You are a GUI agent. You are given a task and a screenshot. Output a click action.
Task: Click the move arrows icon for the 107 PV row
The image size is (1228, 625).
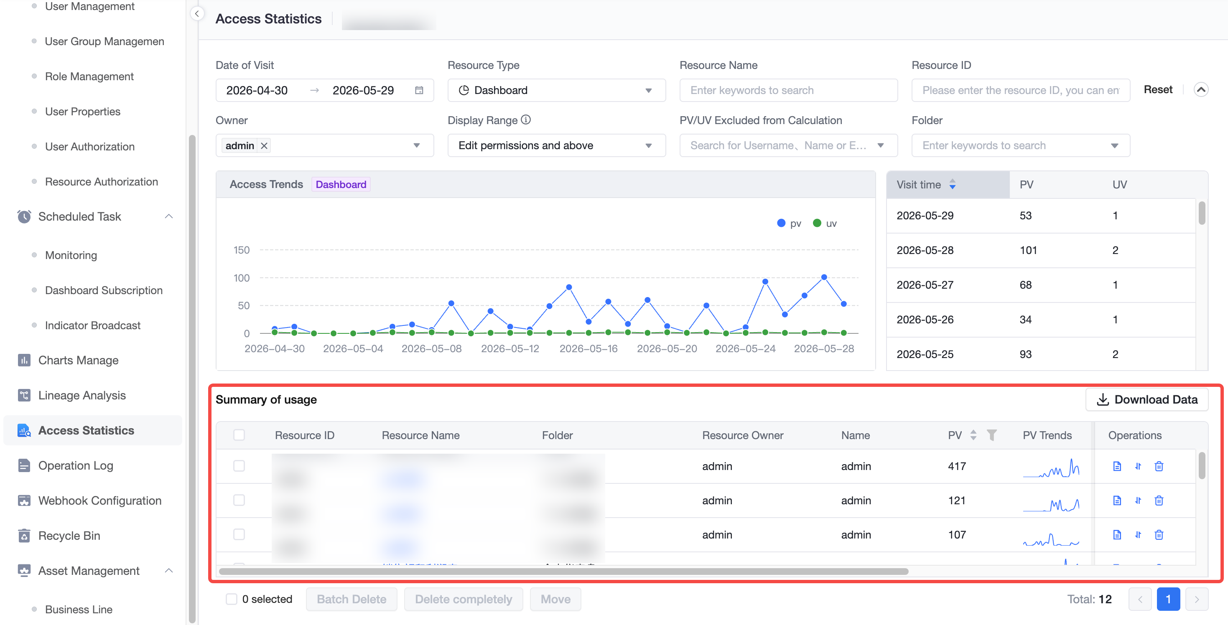1138,534
